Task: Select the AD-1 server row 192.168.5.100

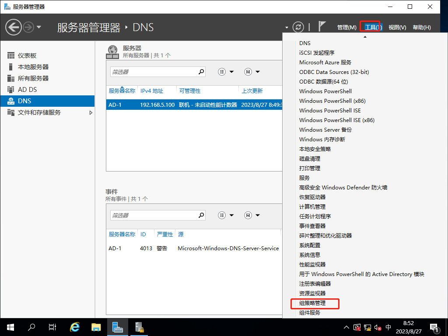Action: click(194, 105)
